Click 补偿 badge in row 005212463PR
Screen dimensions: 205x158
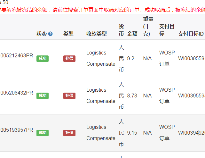tap(69, 58)
